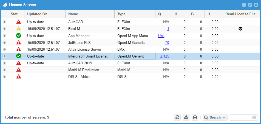Select the Altair License Server row
Screen dimensions: 261x124
[x=85, y=49]
